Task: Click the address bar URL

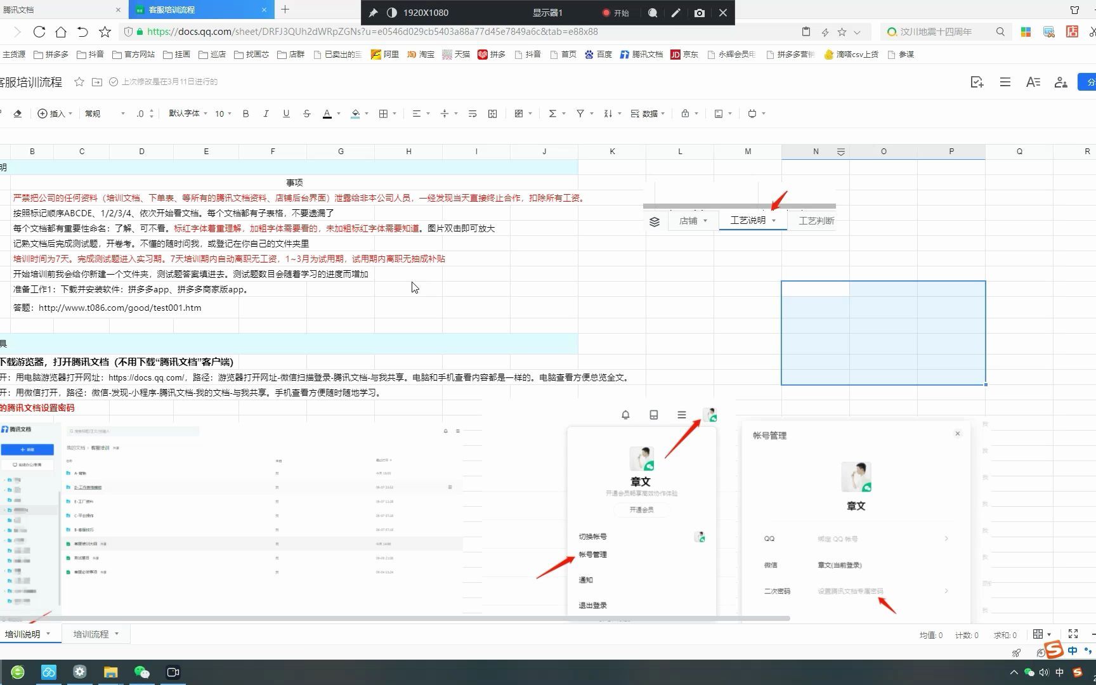Action: [x=372, y=32]
